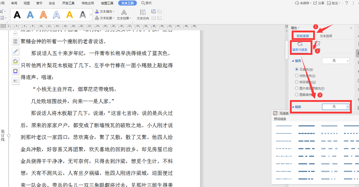This screenshot has width=359, height=187.
Task: Apply the black fill text style preset
Action: pos(17,15)
